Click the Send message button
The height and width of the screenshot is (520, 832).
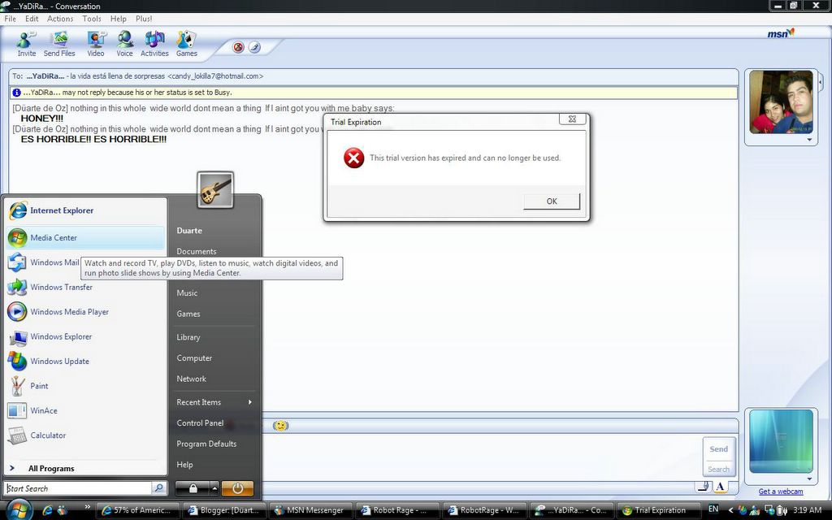pyautogui.click(x=719, y=448)
